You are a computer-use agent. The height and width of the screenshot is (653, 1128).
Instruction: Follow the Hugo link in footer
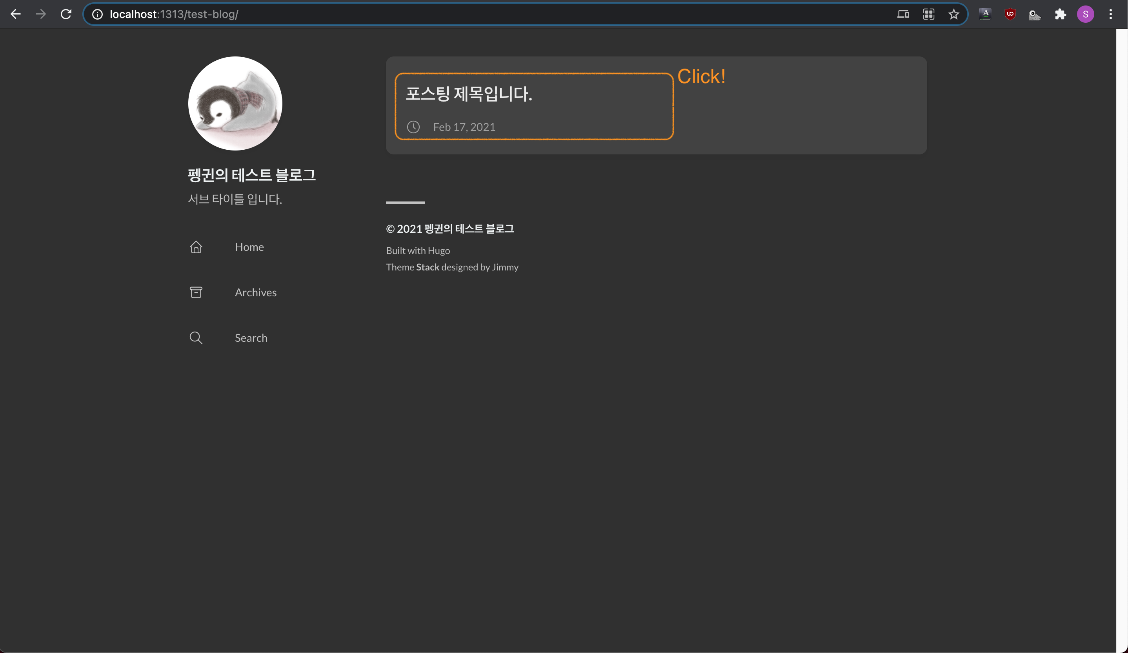click(x=438, y=250)
